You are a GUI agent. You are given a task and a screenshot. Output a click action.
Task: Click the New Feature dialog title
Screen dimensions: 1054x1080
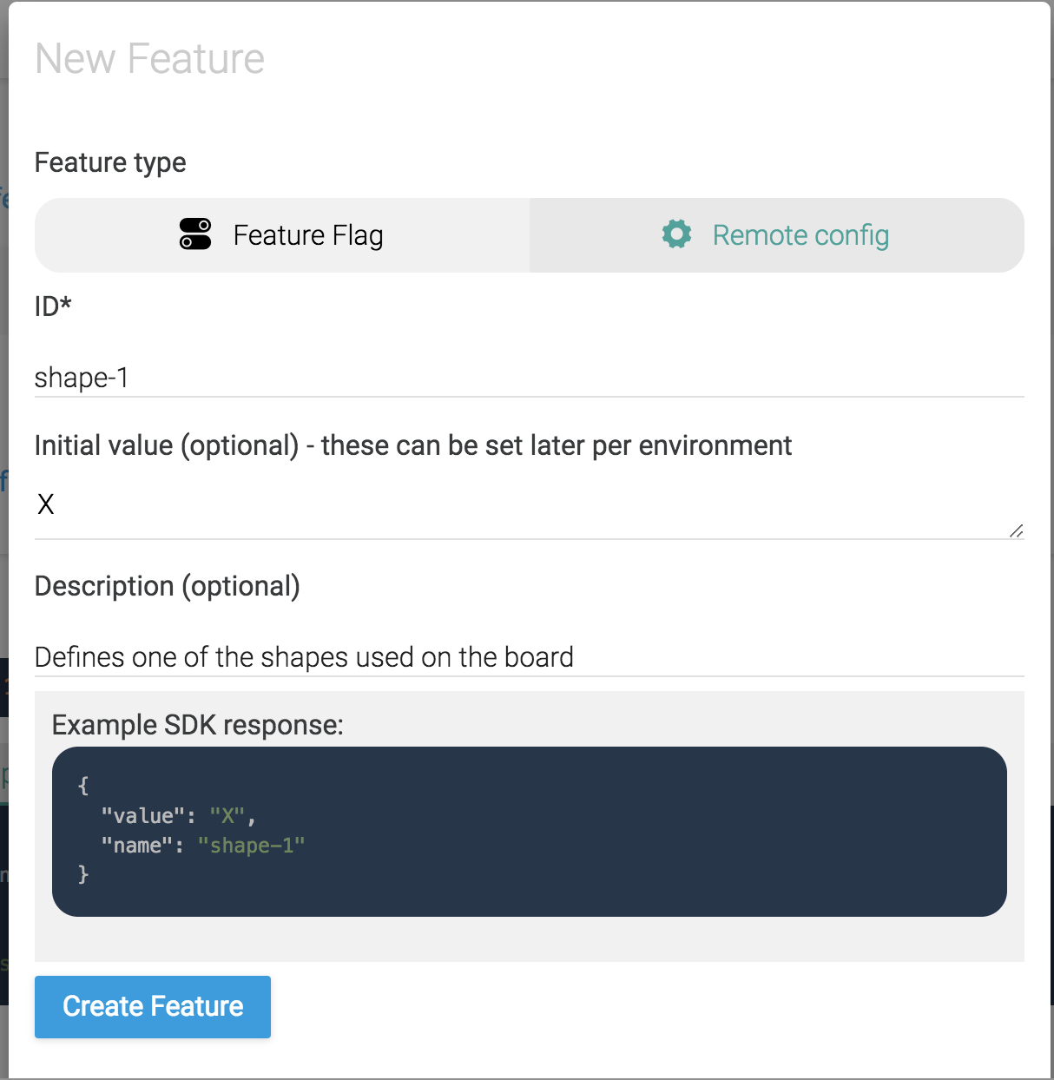[x=149, y=57]
